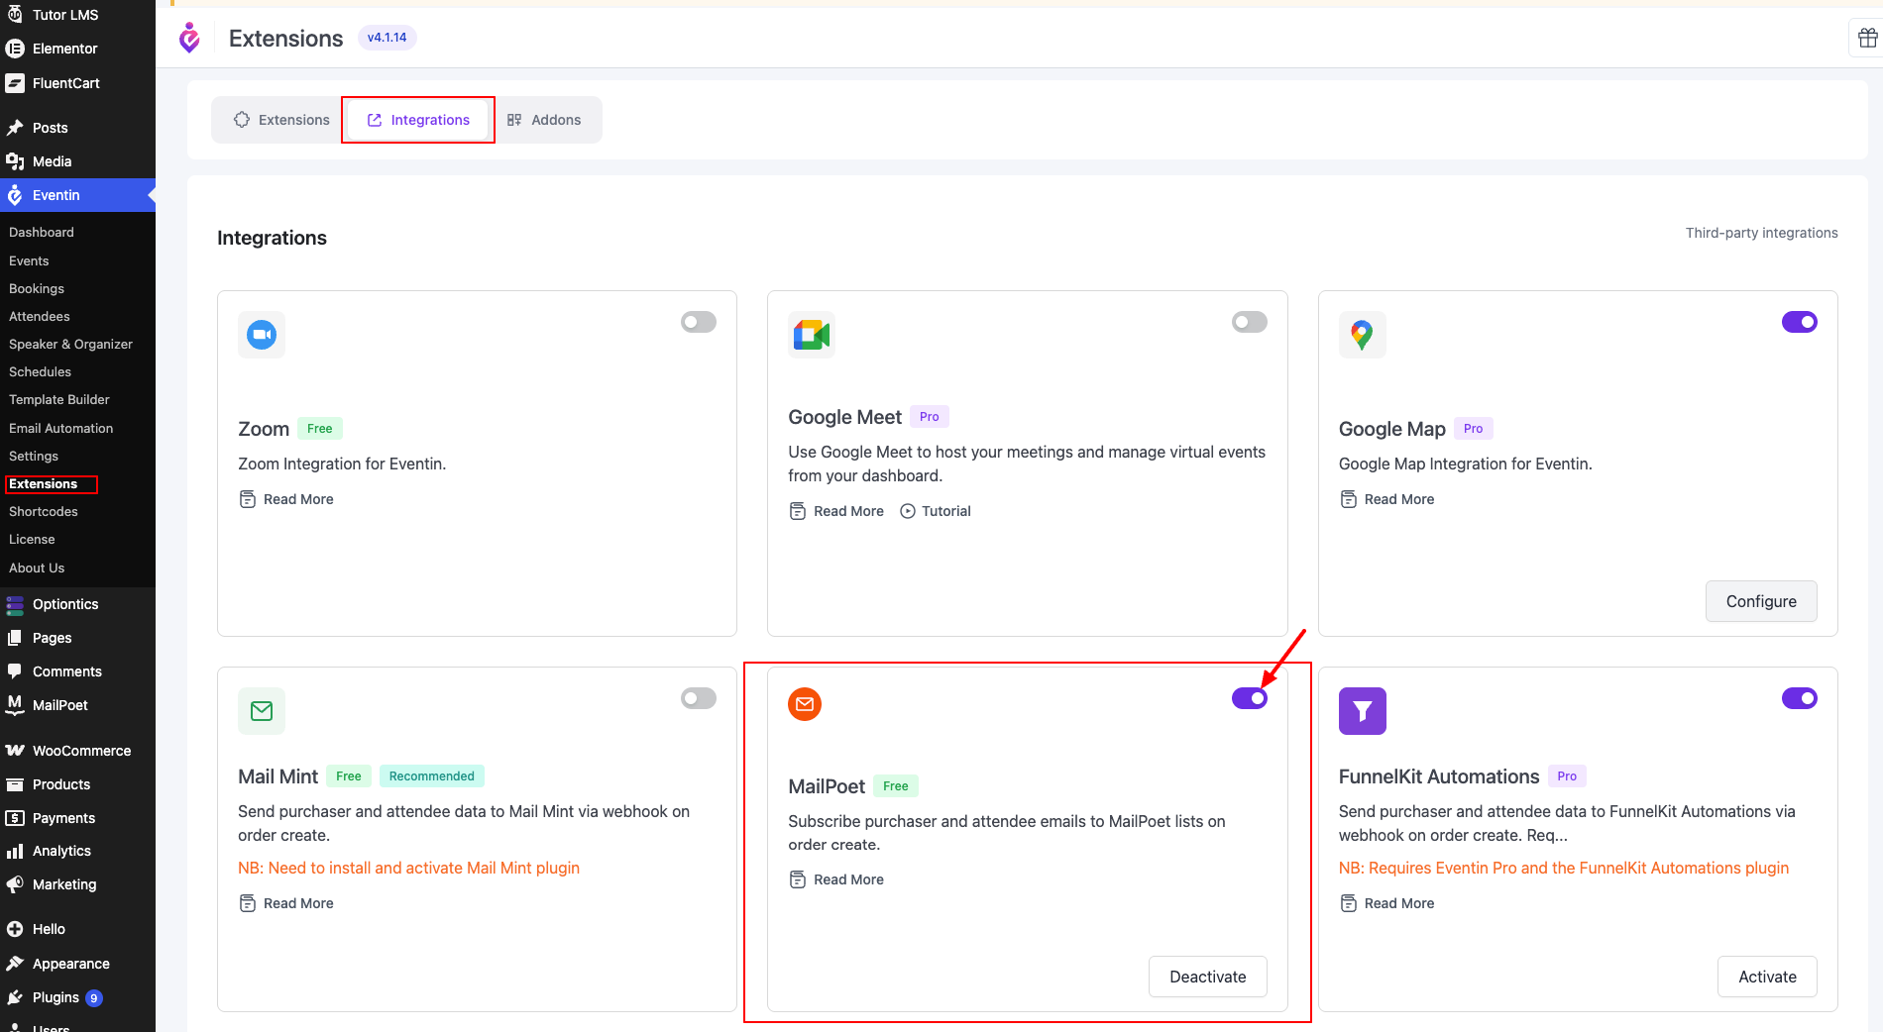
Task: Open About Us submenu item
Action: point(37,568)
